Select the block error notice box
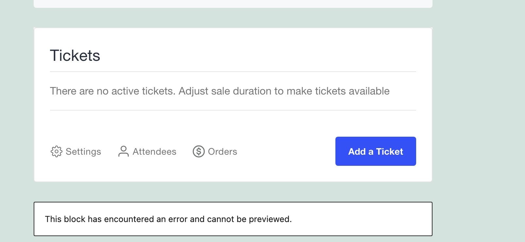This screenshot has height=242, width=525. (233, 219)
